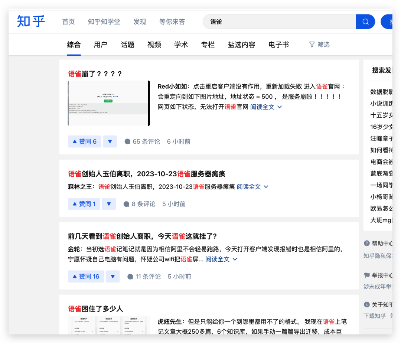Click trending search 数据脱敏
Screen dimensions: 401x343
pyautogui.click(x=381, y=92)
